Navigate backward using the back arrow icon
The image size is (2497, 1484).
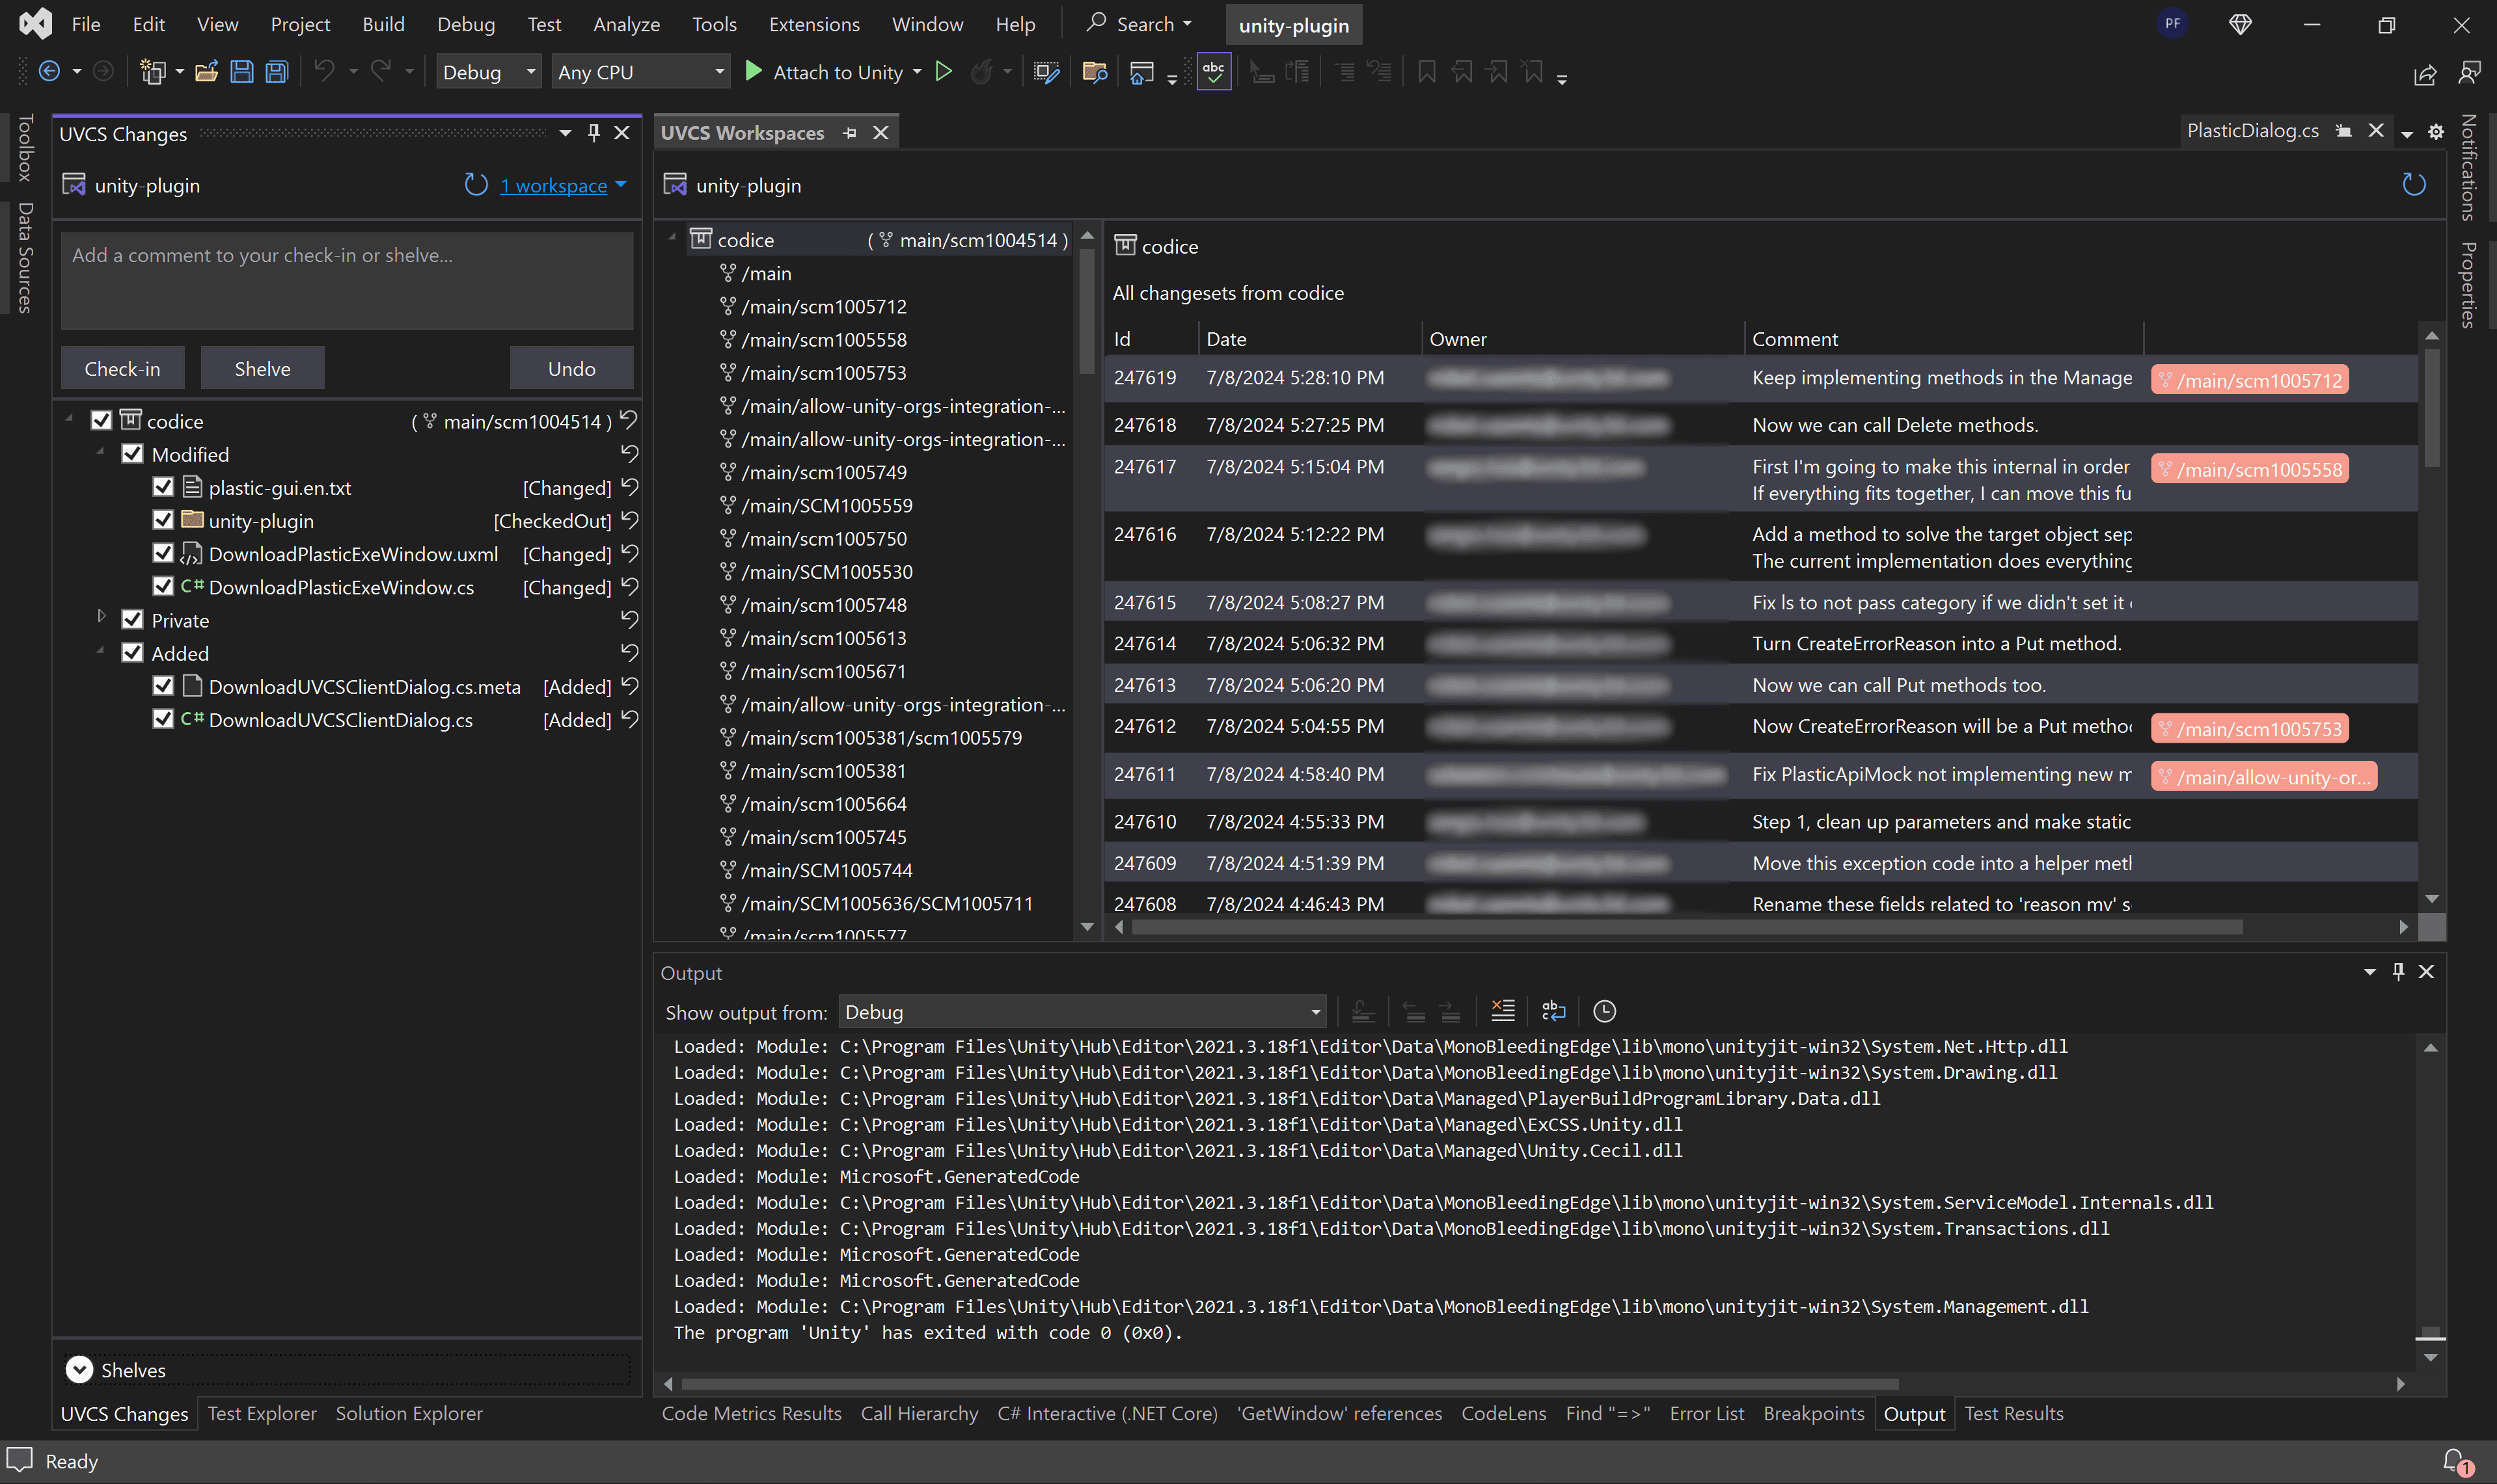coord(50,71)
